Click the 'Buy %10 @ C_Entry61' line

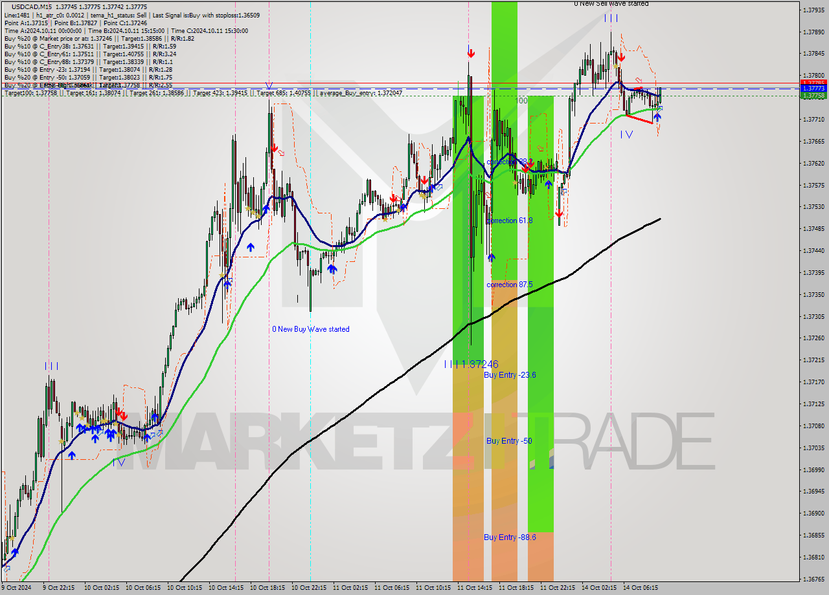[90, 54]
